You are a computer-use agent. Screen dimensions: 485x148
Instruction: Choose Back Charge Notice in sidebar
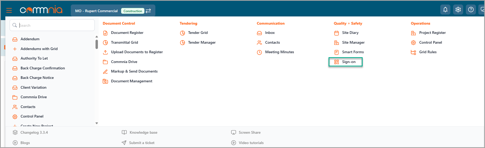tap(37, 78)
